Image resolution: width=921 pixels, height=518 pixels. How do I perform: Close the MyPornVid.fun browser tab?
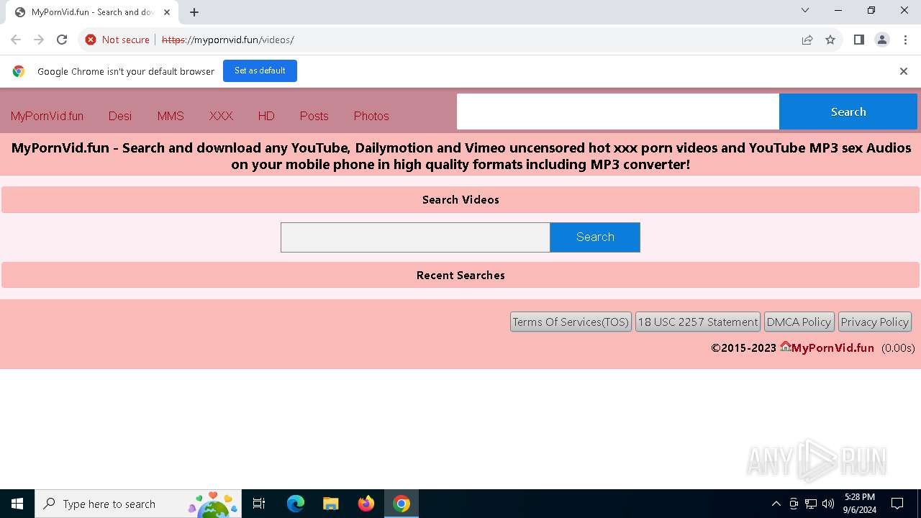(x=167, y=12)
